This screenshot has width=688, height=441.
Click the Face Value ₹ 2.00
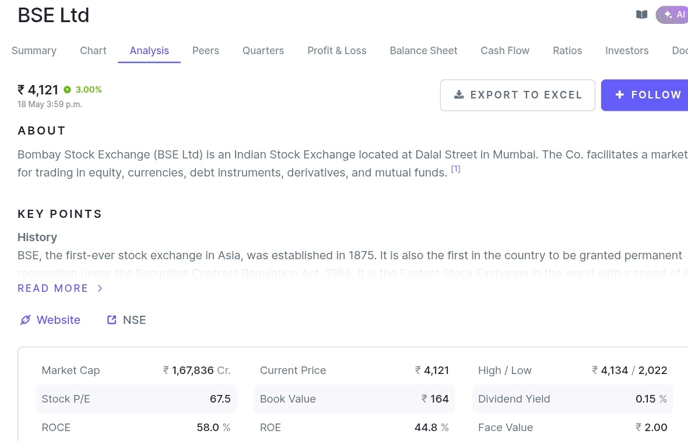coord(651,428)
